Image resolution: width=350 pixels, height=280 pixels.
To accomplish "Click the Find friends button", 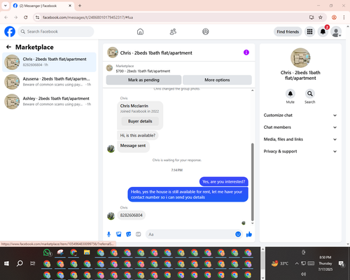I will [288, 31].
